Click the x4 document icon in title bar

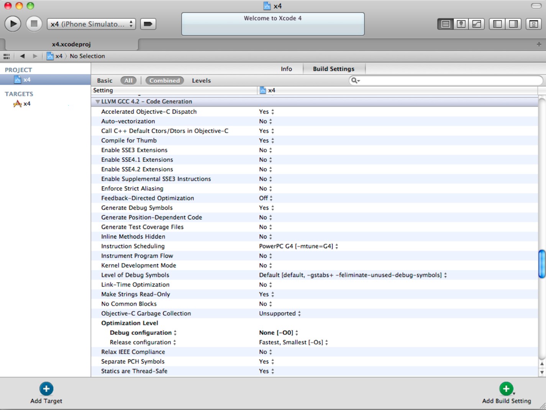coord(267,6)
